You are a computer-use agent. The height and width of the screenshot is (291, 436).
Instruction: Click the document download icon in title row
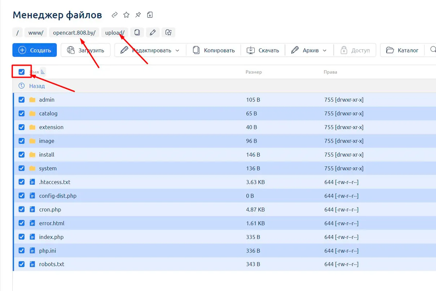coord(150,15)
